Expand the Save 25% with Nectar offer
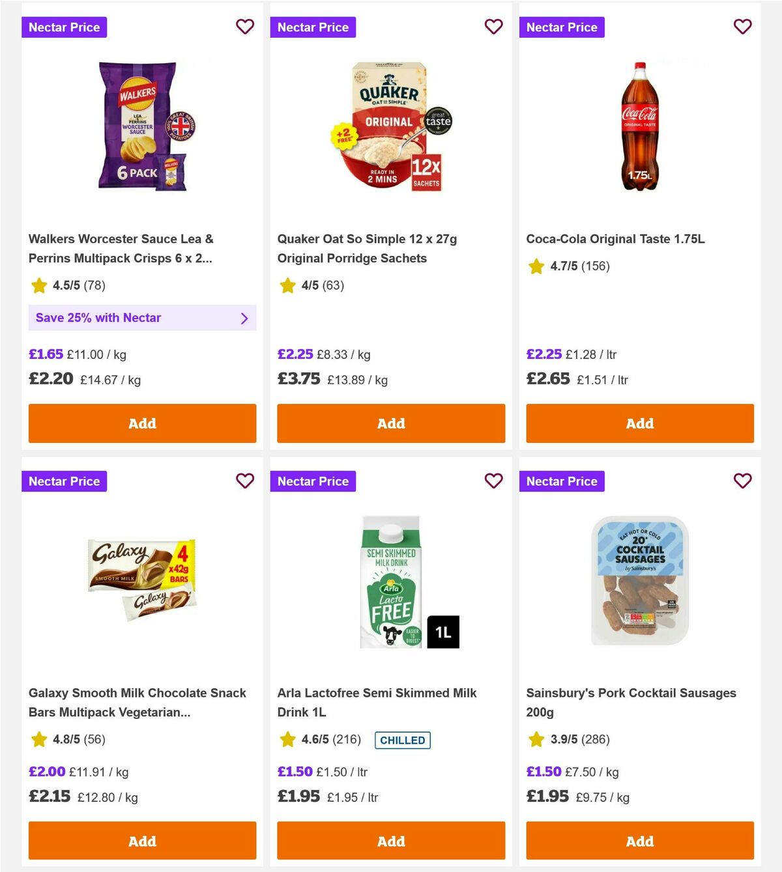782x872 pixels. pyautogui.click(x=142, y=318)
